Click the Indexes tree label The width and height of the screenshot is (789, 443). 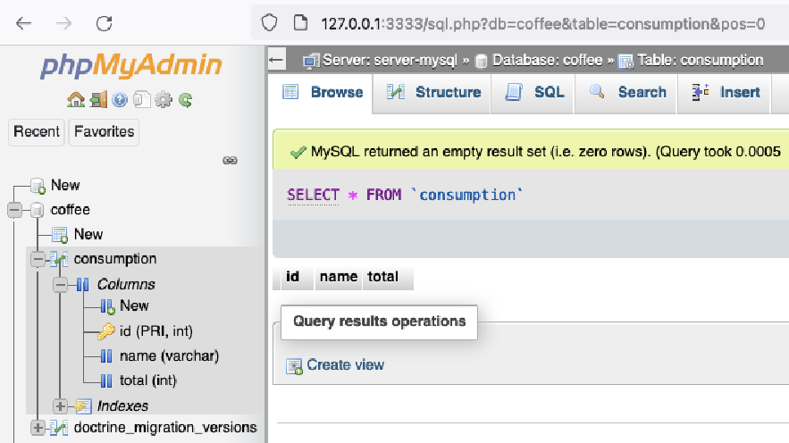(122, 405)
